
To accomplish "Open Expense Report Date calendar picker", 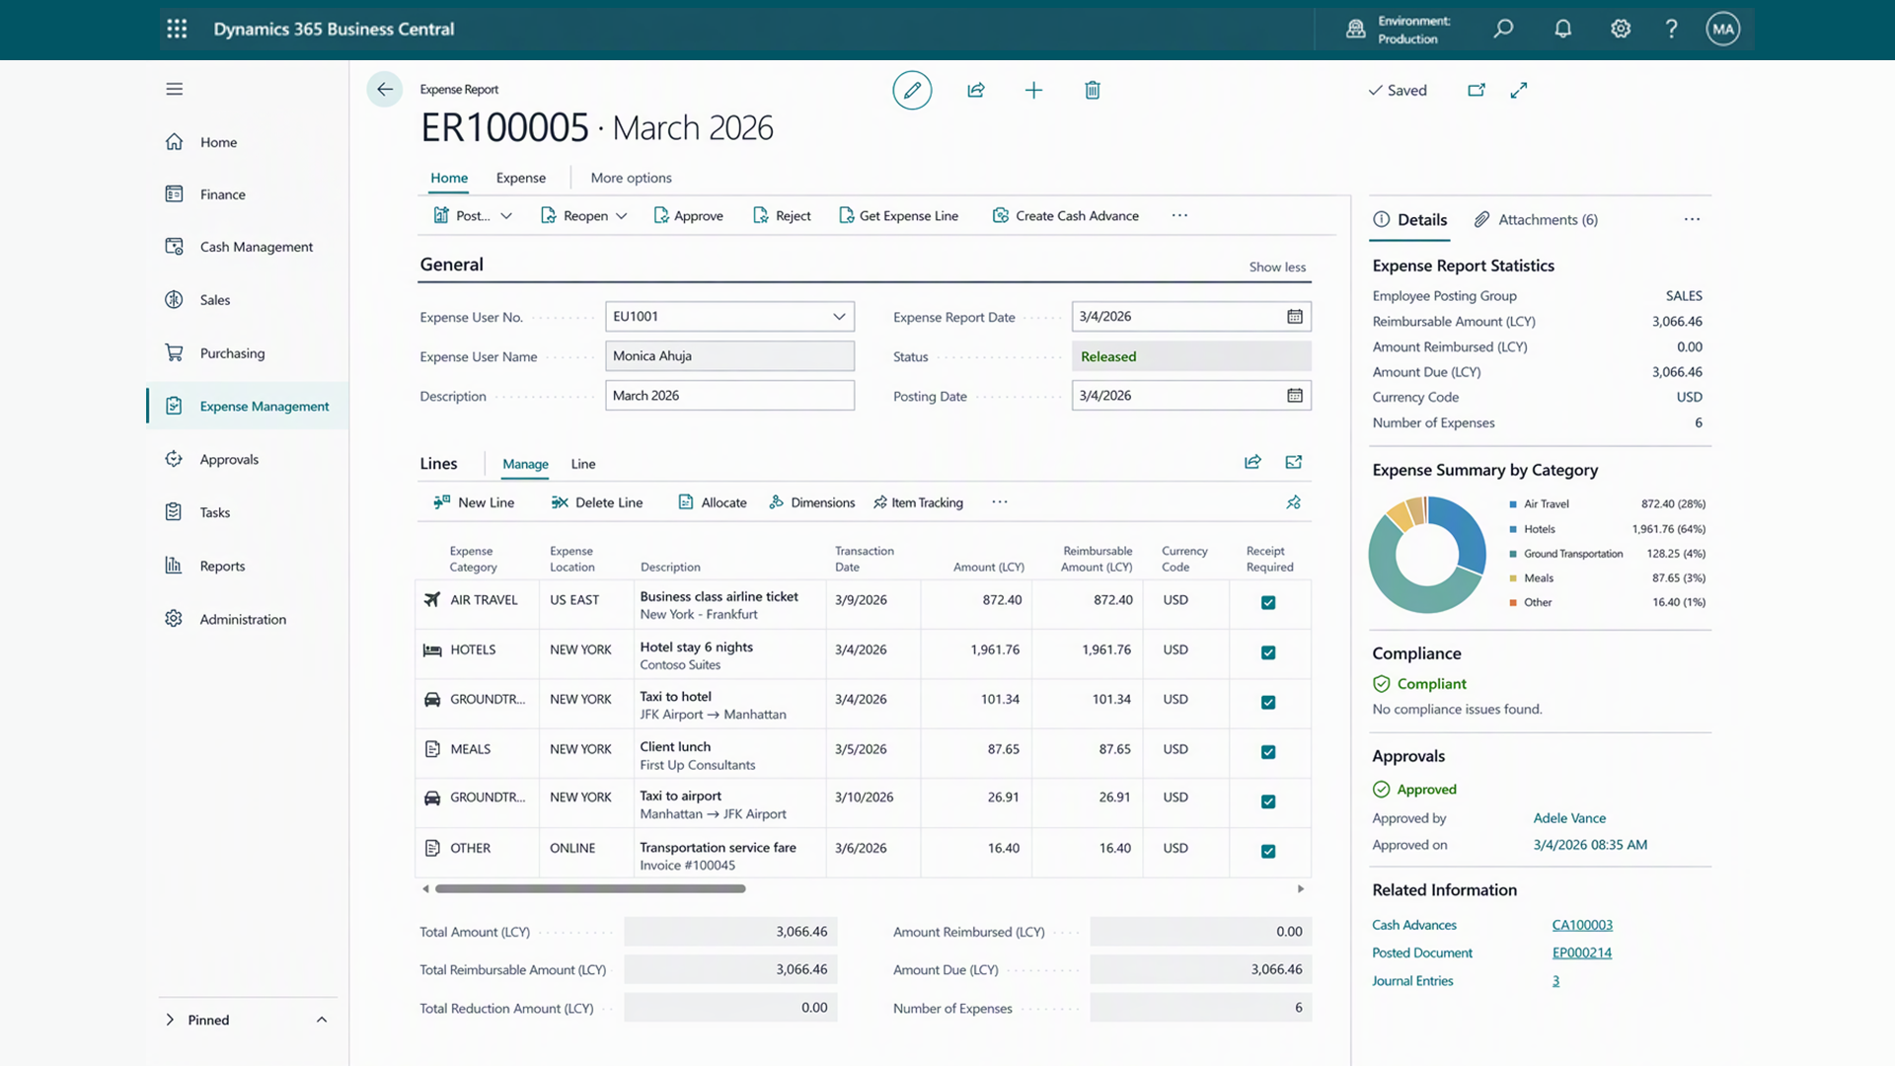I will coord(1295,316).
